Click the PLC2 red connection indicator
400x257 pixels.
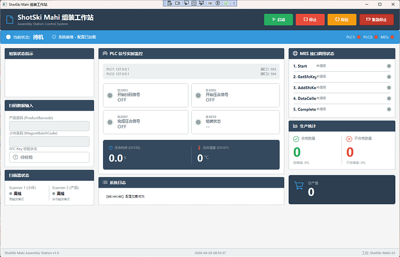[376, 37]
